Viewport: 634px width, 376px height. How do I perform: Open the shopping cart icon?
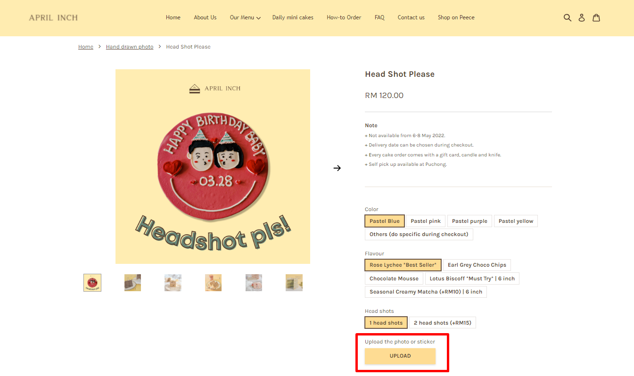596,17
